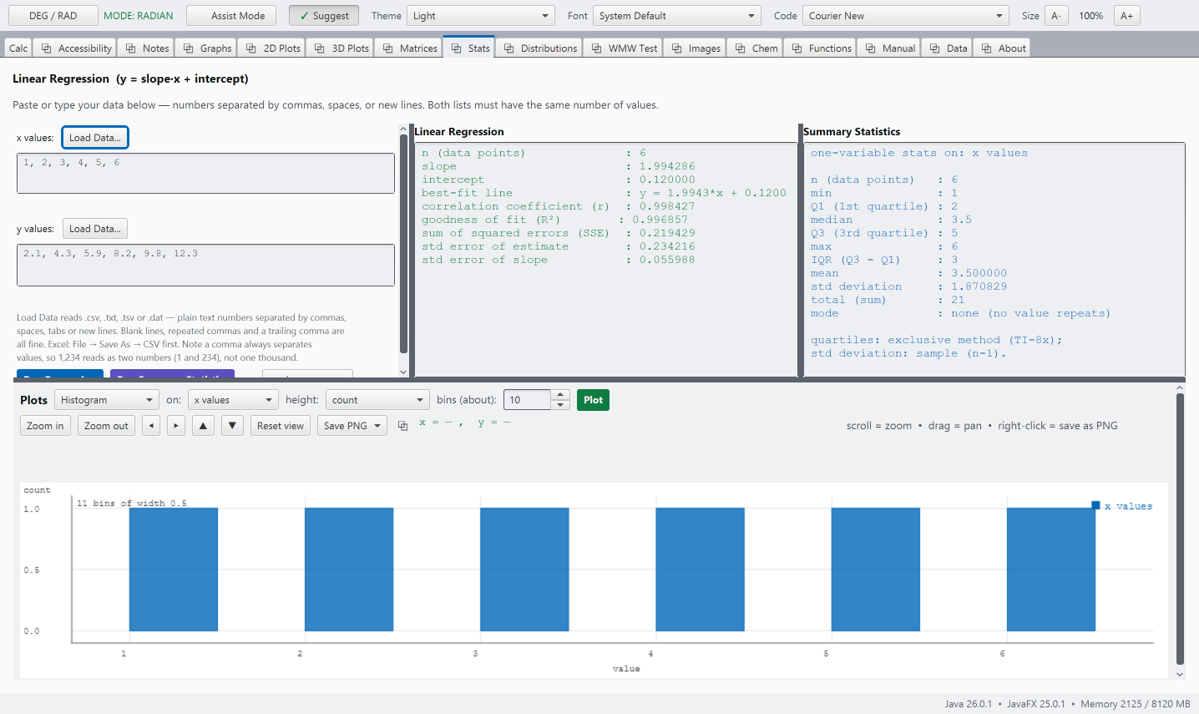Open the height dropdown set to count

377,400
